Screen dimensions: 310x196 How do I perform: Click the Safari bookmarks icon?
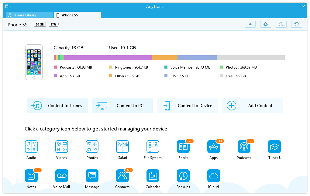pos(122,147)
